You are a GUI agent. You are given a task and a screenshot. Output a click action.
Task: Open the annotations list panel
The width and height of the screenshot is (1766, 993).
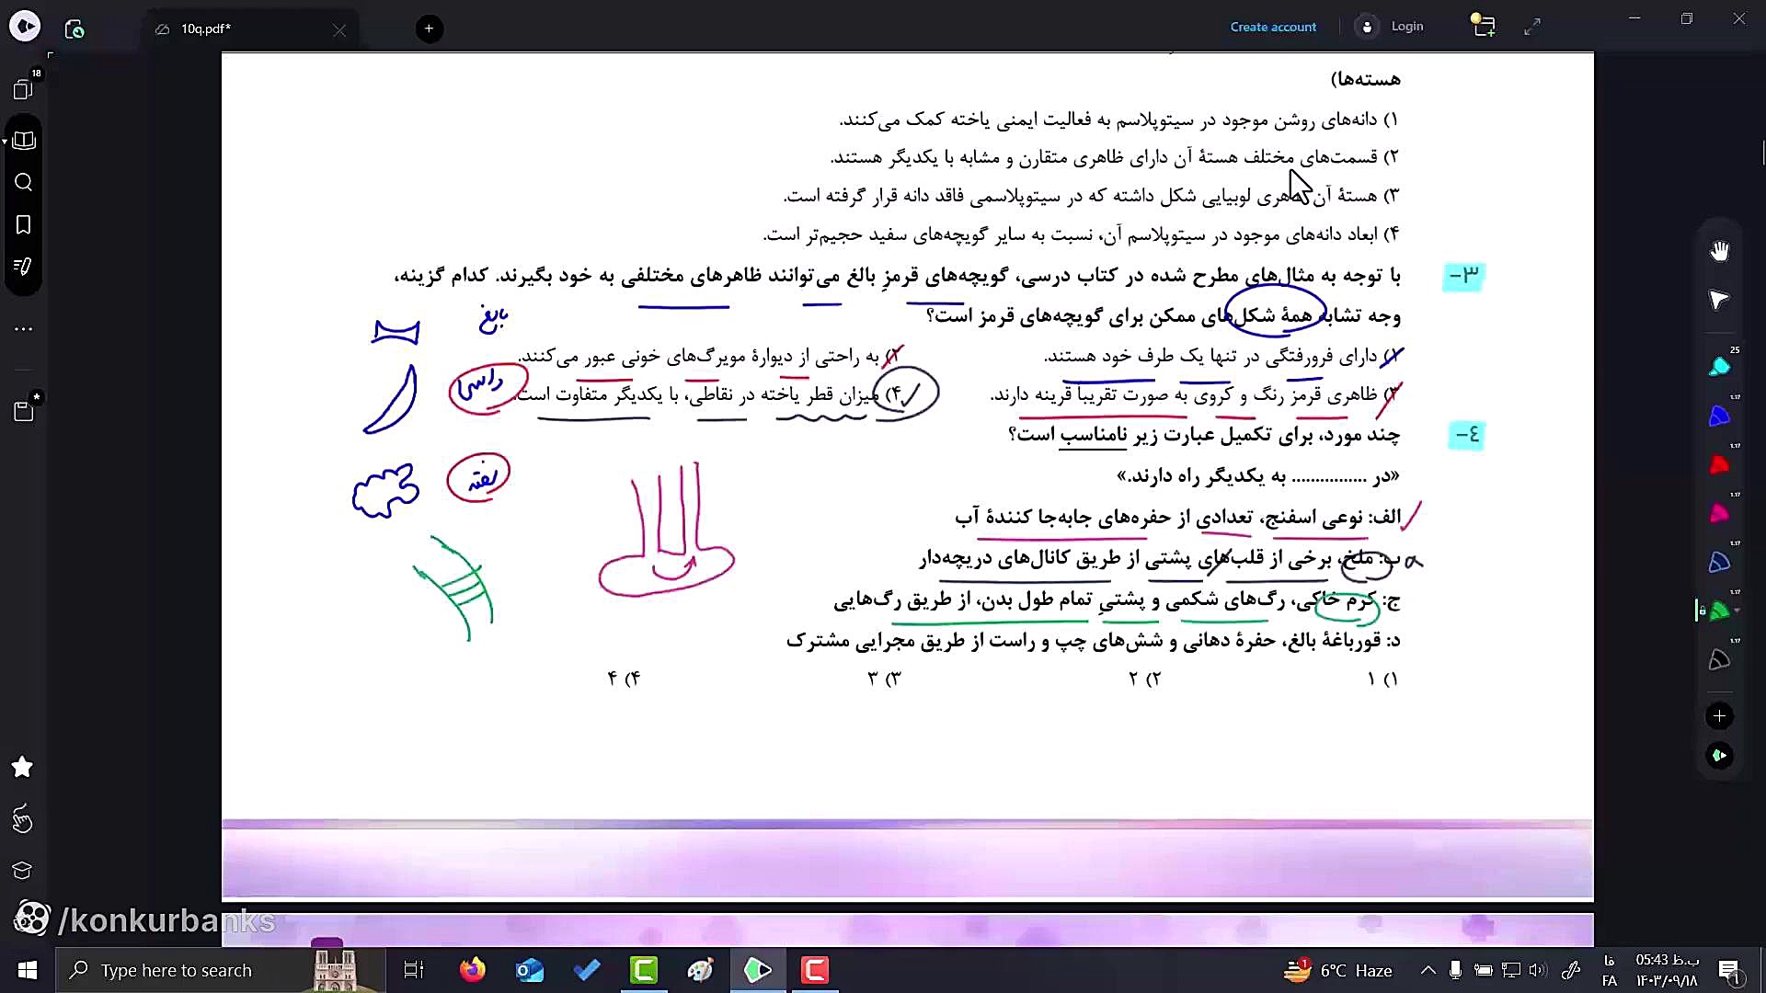coord(24,267)
